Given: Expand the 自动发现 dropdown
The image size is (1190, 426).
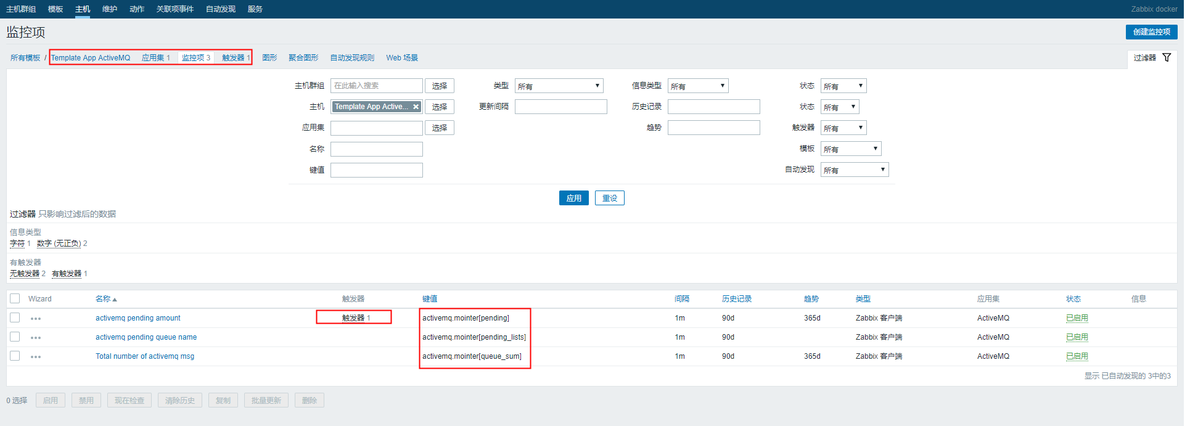Looking at the screenshot, I should 854,170.
